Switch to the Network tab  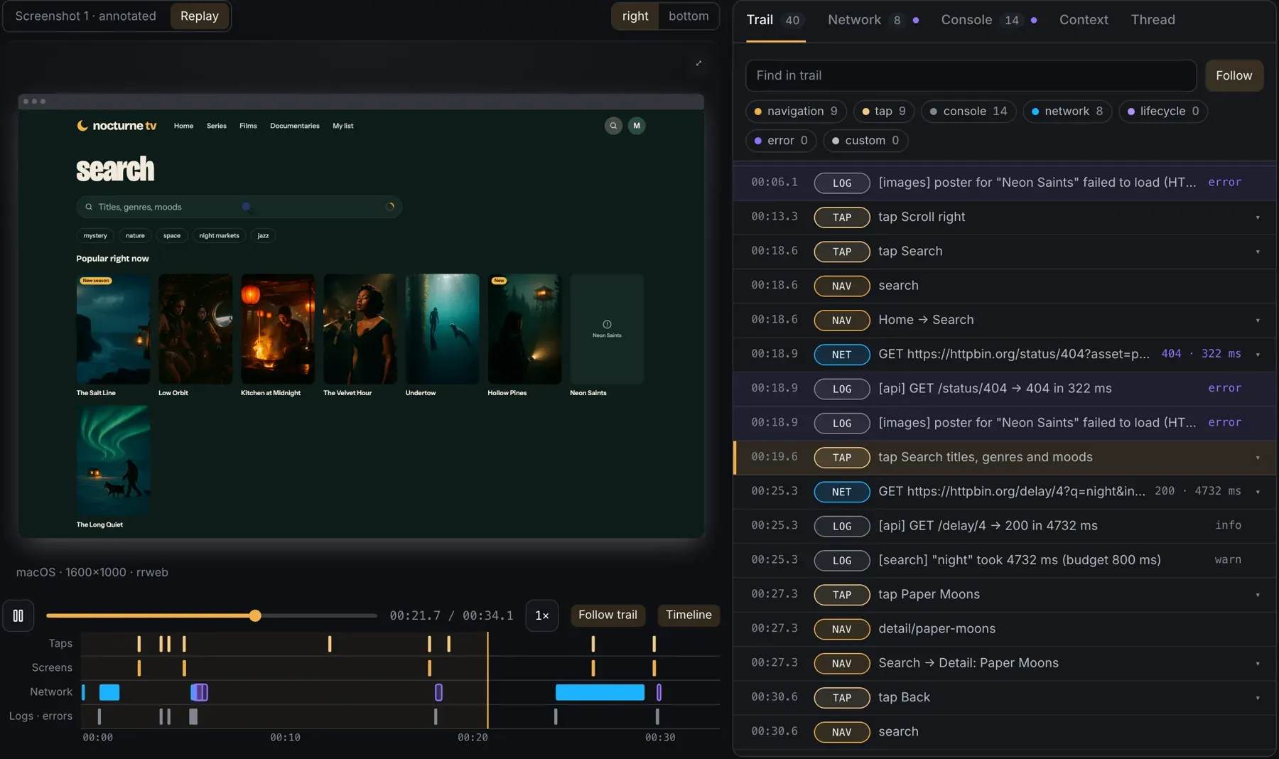click(x=873, y=20)
